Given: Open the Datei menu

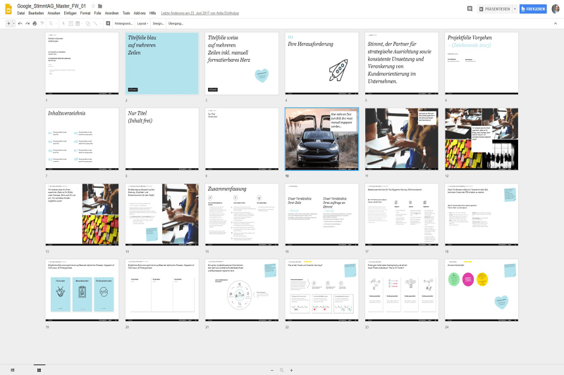Looking at the screenshot, I should [21, 13].
